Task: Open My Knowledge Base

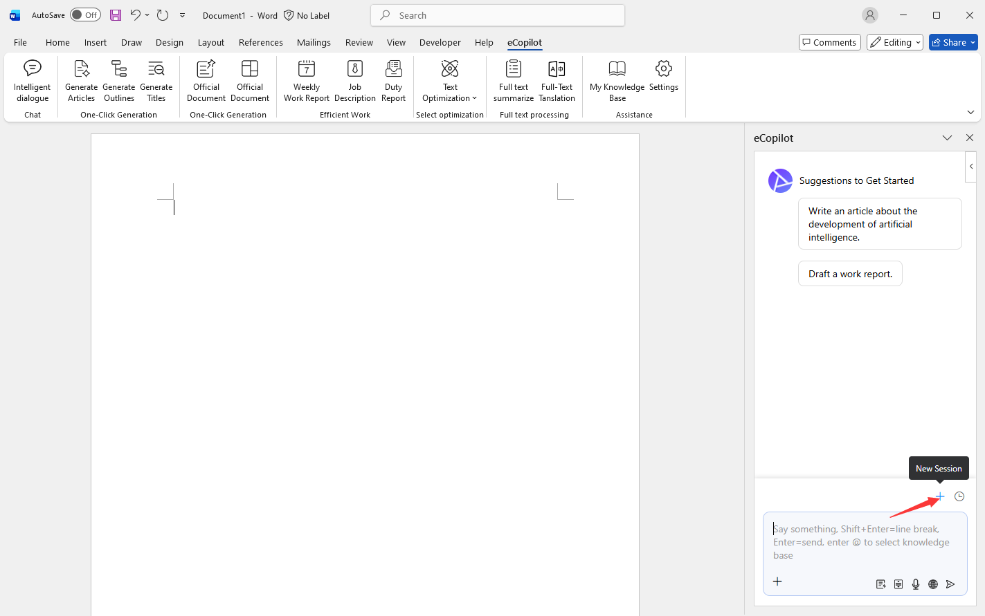Action: 617,81
